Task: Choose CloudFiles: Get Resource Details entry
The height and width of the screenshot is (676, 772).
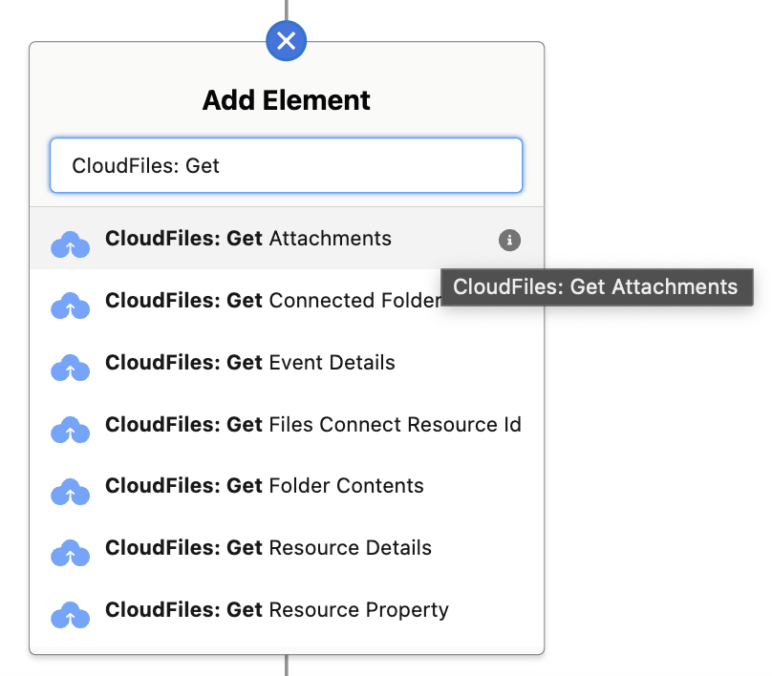Action: 268,548
